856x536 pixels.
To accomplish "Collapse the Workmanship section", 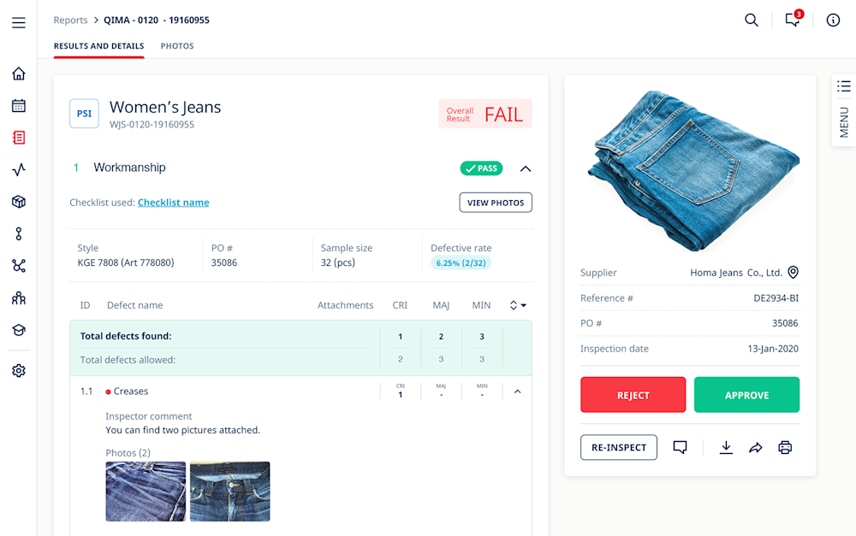I will [x=526, y=168].
